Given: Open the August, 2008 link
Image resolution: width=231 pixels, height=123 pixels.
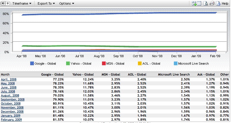Looking at the screenshot, I should click(x=10, y=95).
